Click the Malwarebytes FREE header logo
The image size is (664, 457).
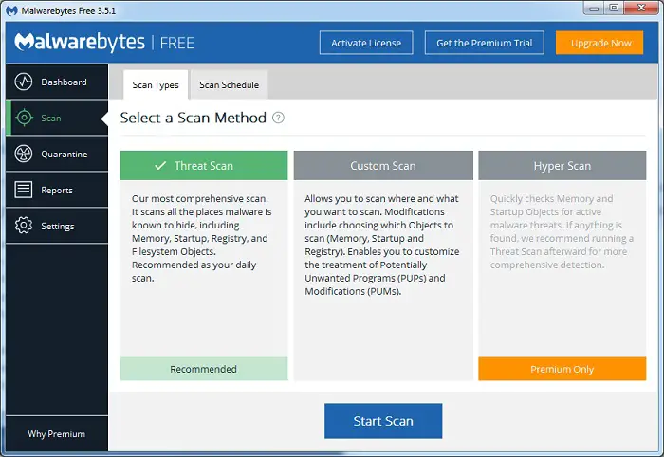(104, 42)
